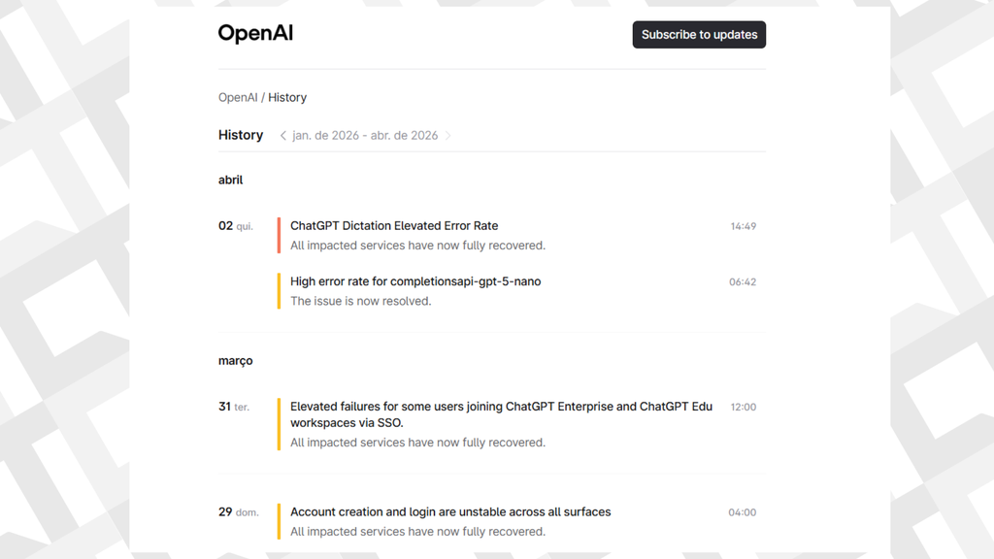Open High error rate for completionsapi-gpt-5-nano incident
Image resolution: width=994 pixels, height=559 pixels.
(x=415, y=281)
